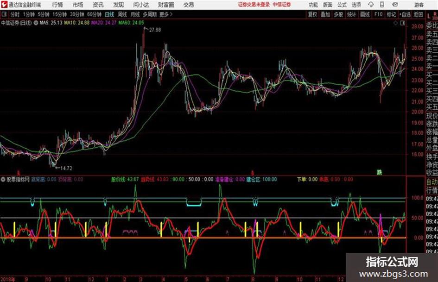Click the red 中信证券 link in the top bar
This screenshot has width=438, height=282.
pyautogui.click(x=282, y=5)
